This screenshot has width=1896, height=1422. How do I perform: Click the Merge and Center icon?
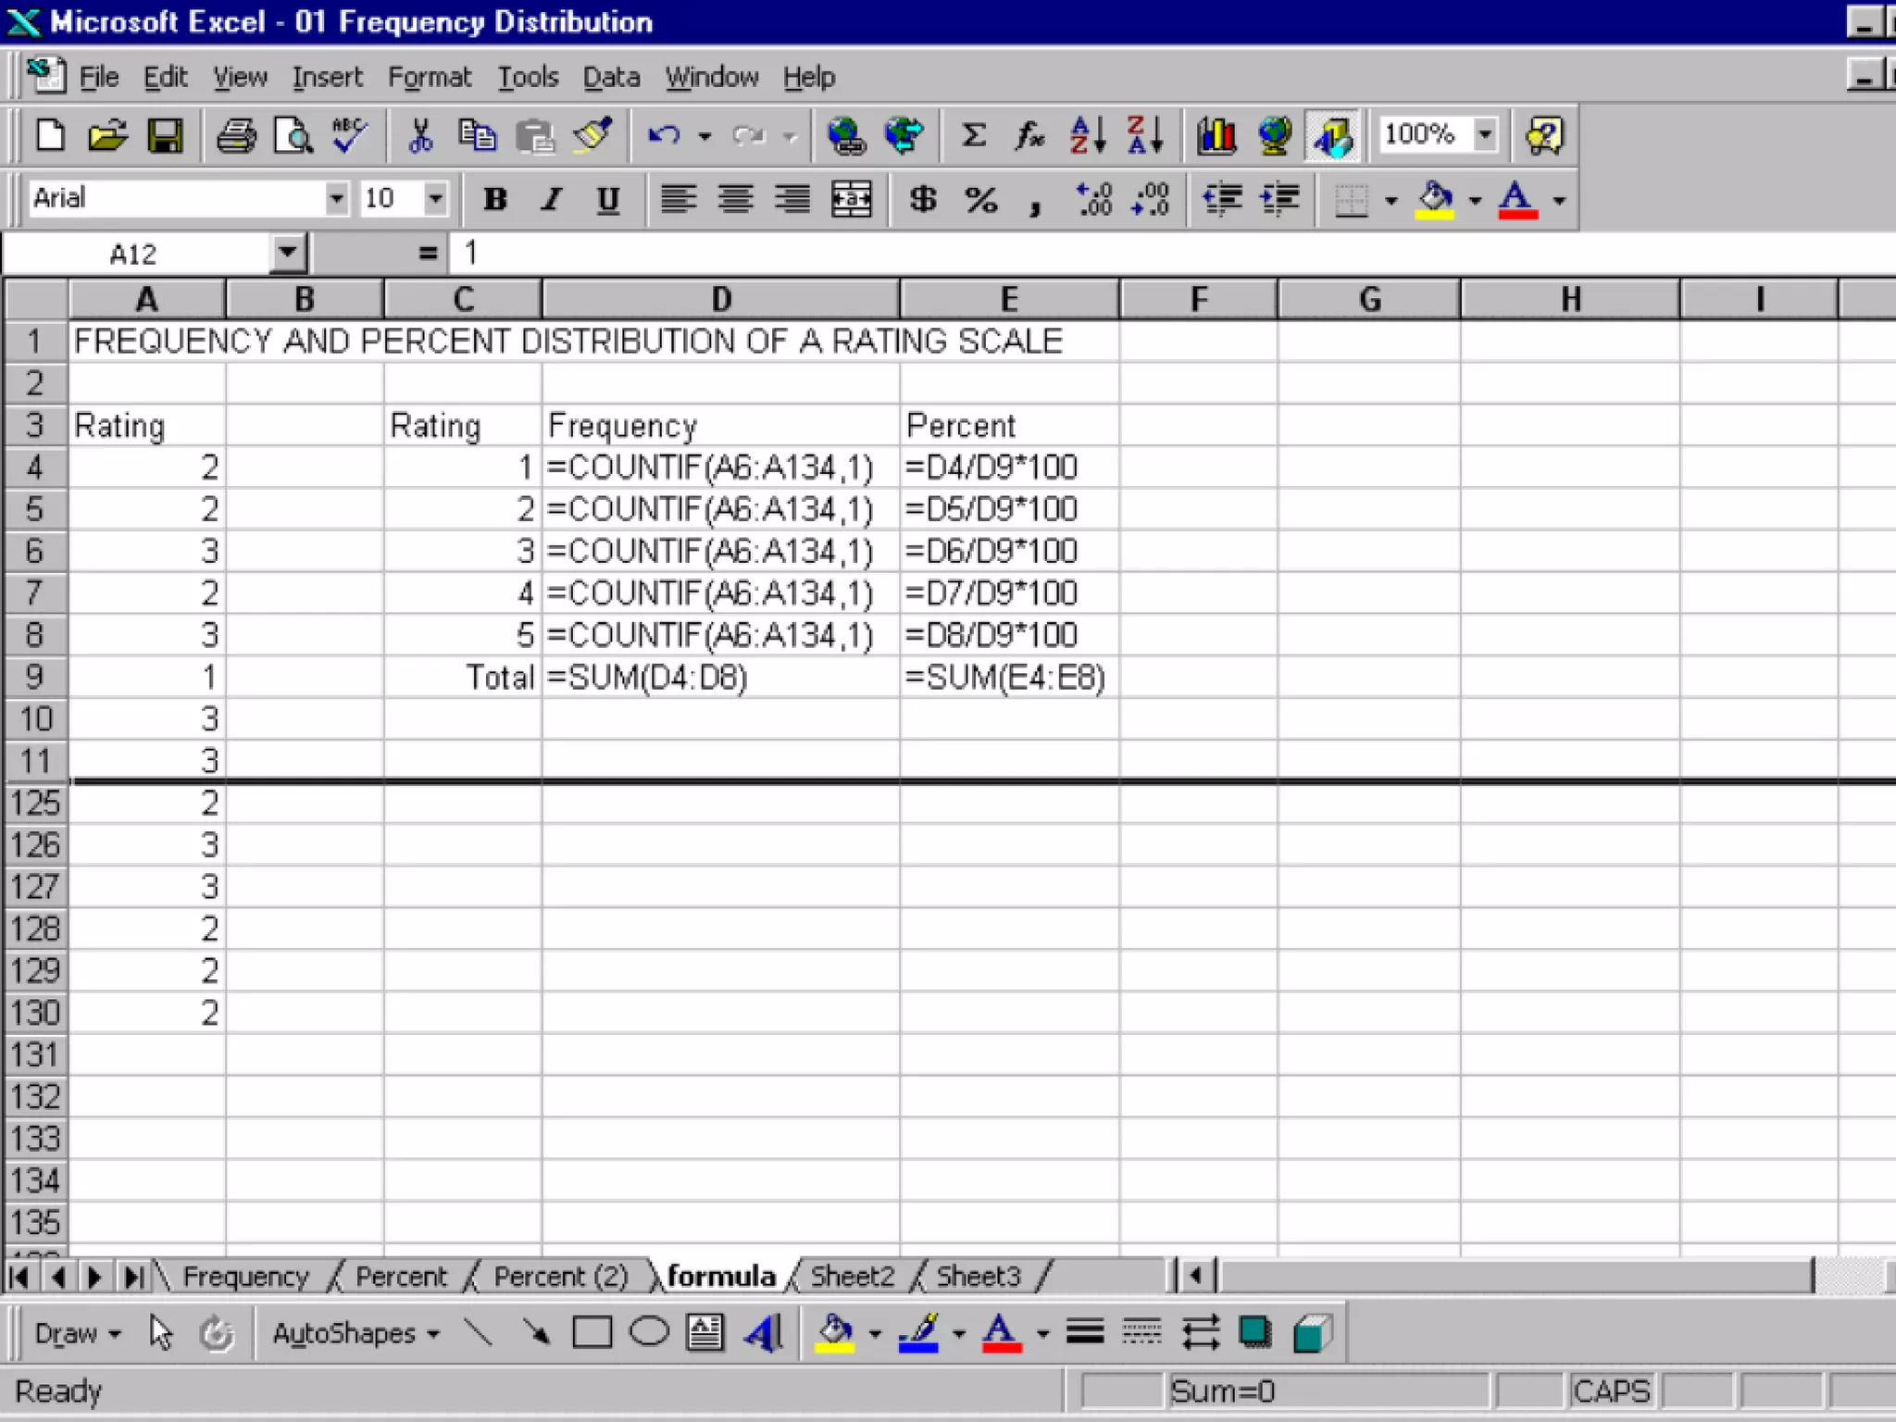851,199
